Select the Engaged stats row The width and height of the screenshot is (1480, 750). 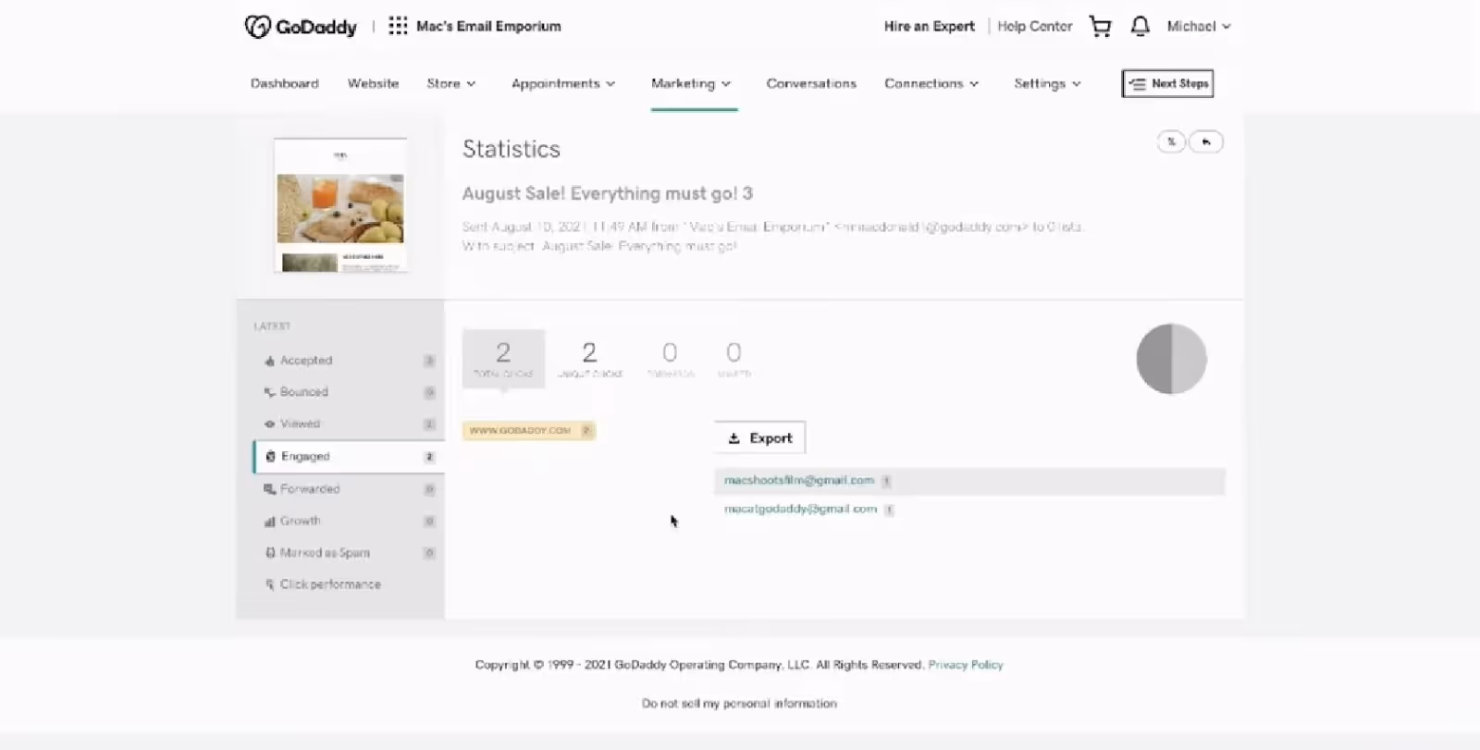pyautogui.click(x=349, y=457)
